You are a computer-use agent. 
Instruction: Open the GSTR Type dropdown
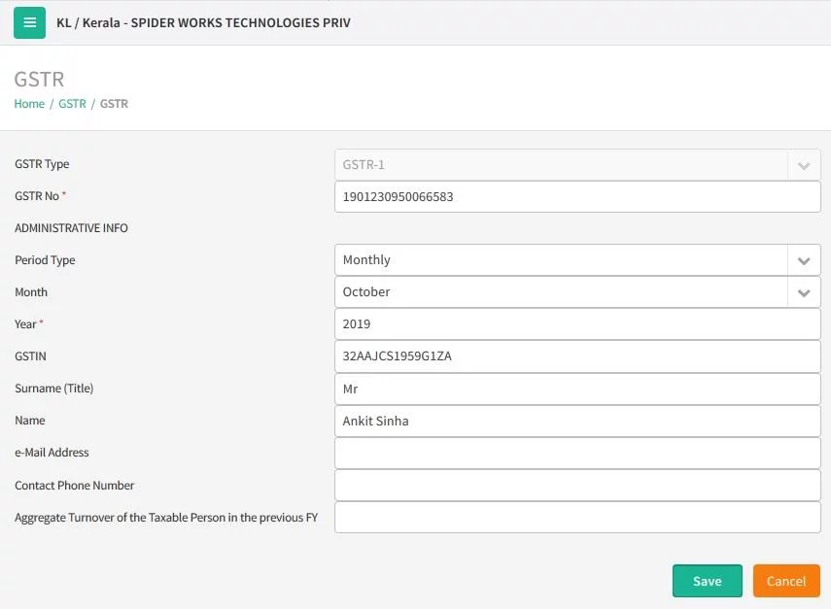click(804, 164)
